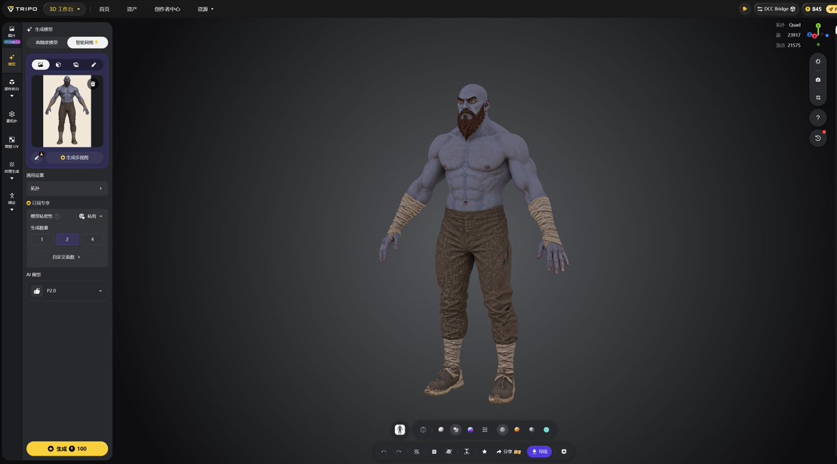Select the 3D cube input mode icon
Screen dimensions: 837x464
click(58, 65)
